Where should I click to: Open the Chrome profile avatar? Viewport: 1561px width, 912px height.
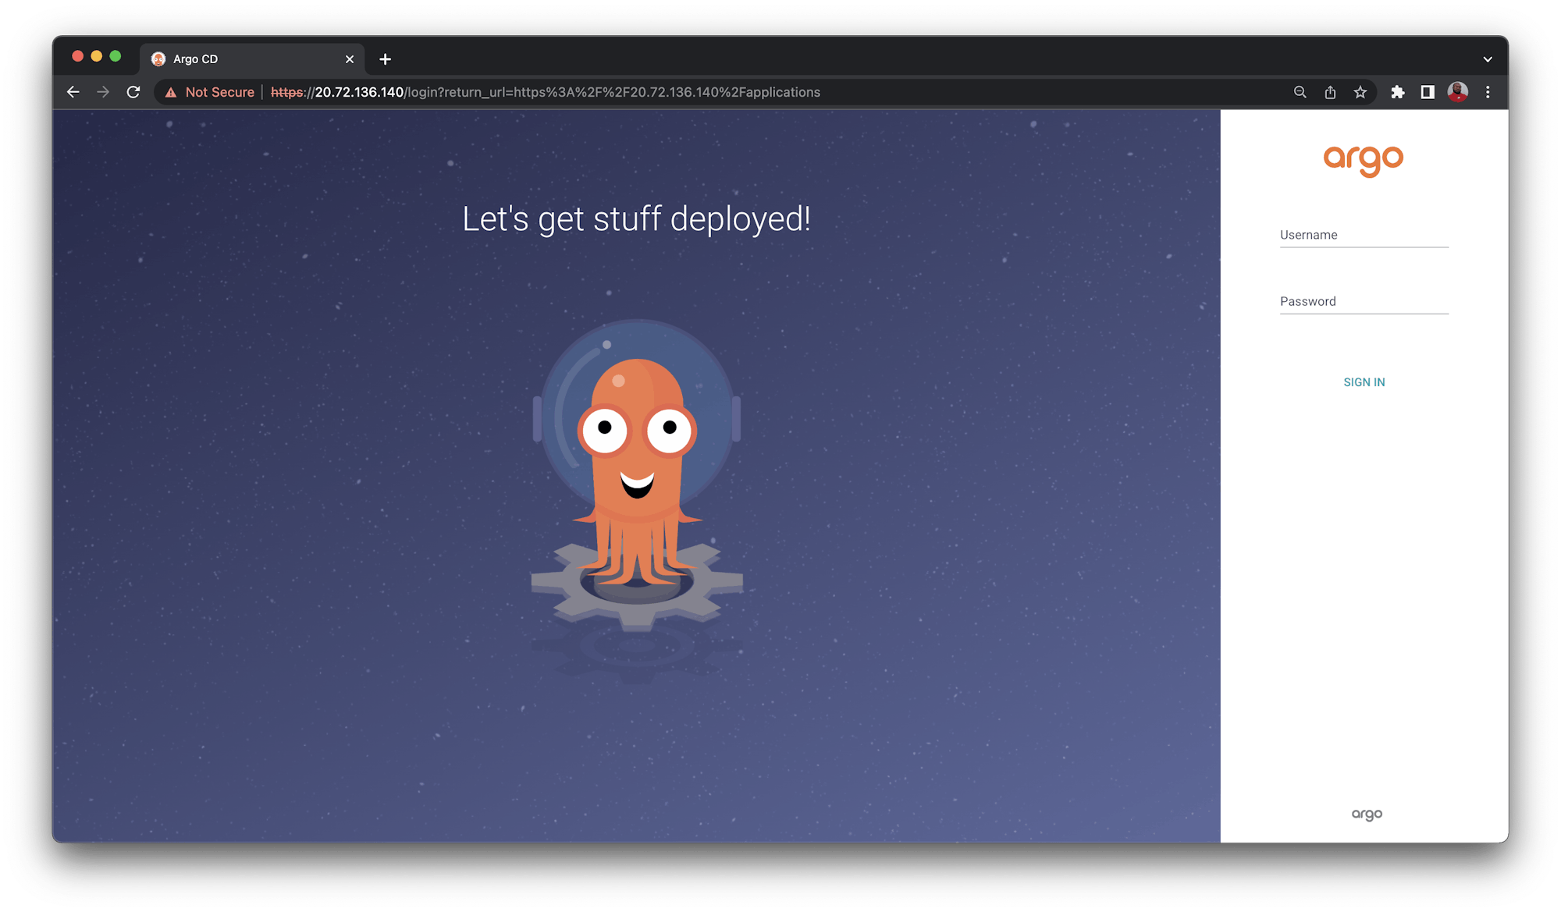1457,92
